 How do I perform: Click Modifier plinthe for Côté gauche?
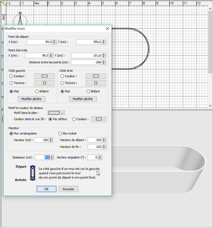click(x=31, y=99)
